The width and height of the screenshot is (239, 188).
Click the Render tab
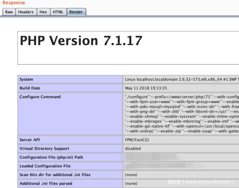pyautogui.click(x=76, y=12)
